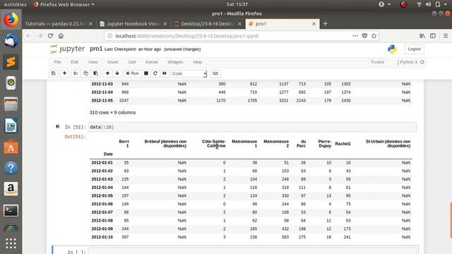
Task: Open LibreOffice Writer in dock
Action: 11,126
